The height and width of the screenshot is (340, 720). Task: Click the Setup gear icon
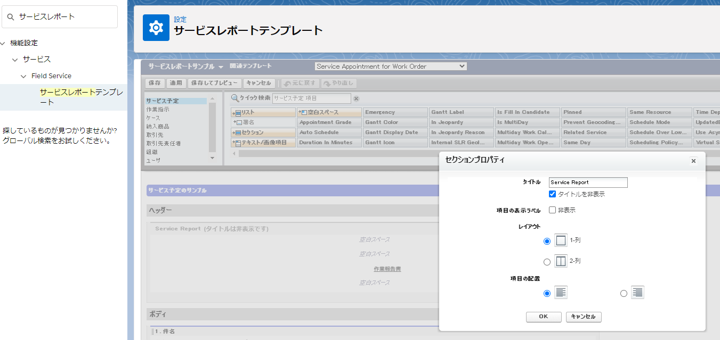coord(156,28)
